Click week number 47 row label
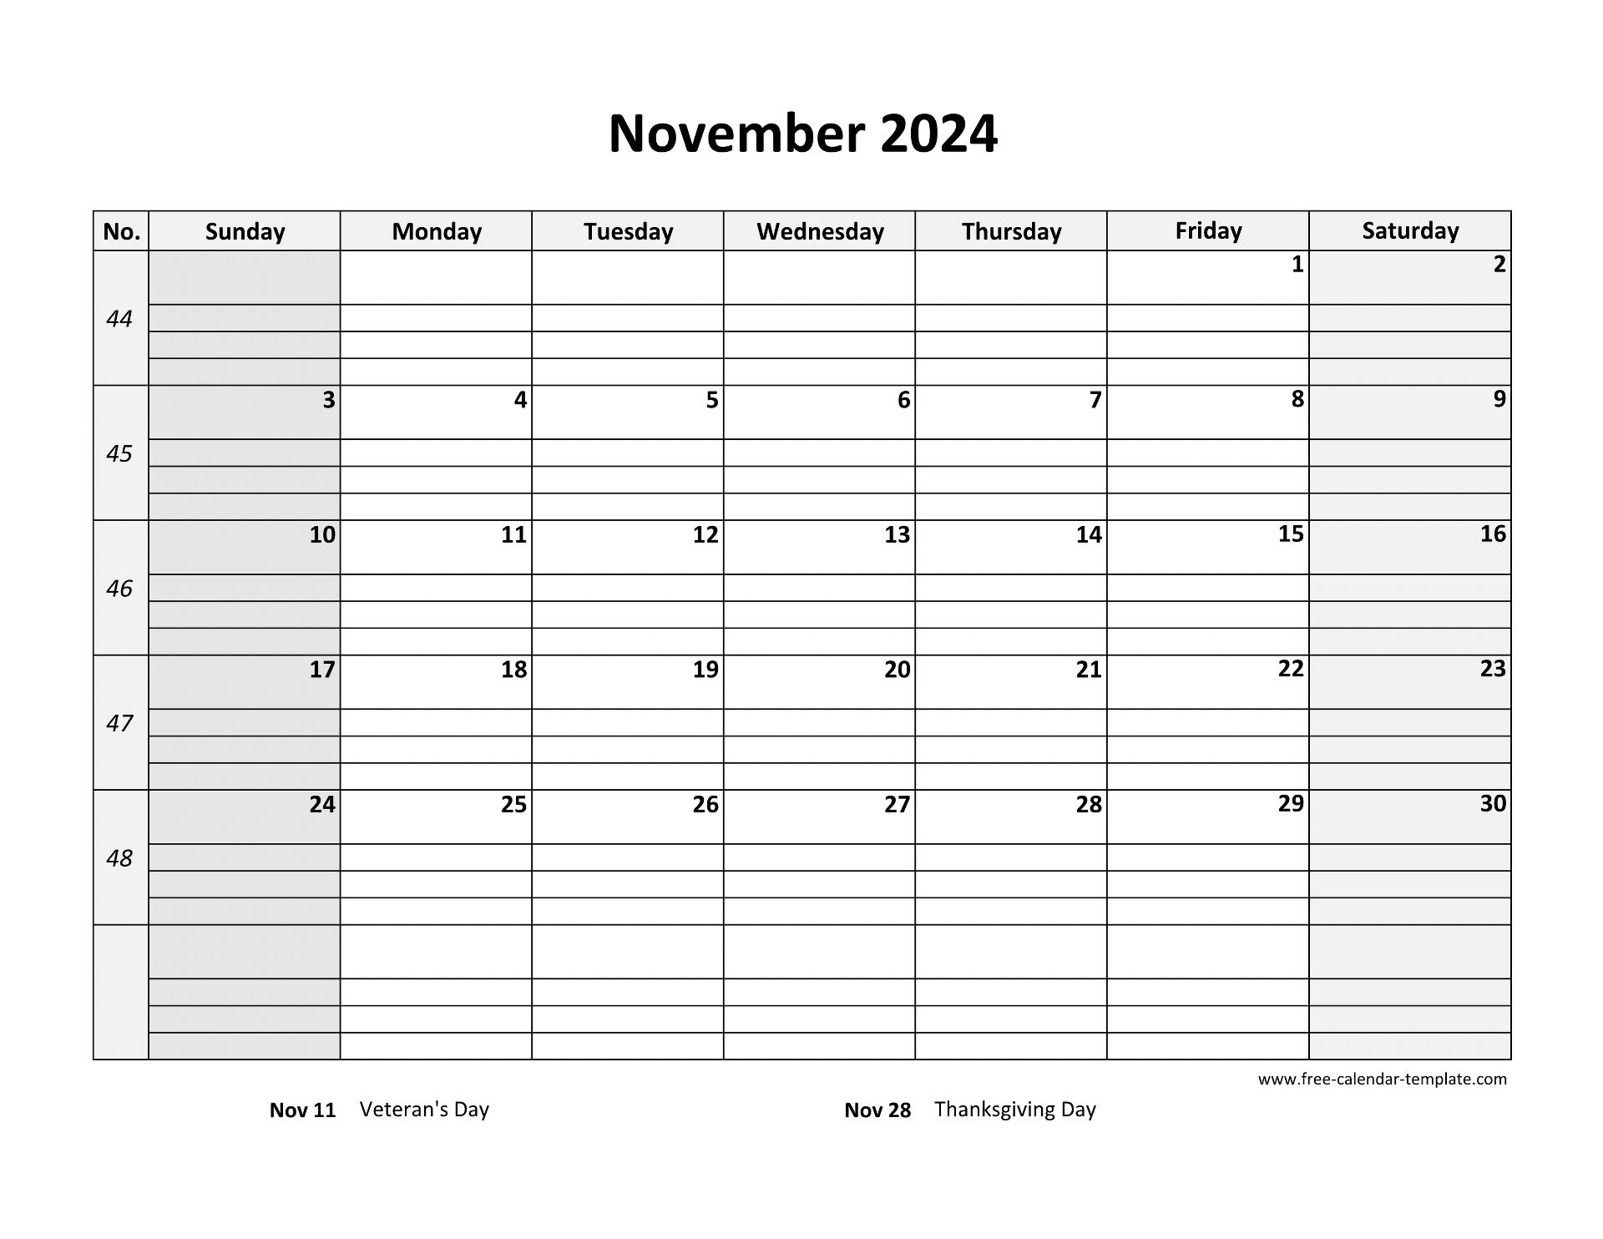 [117, 722]
